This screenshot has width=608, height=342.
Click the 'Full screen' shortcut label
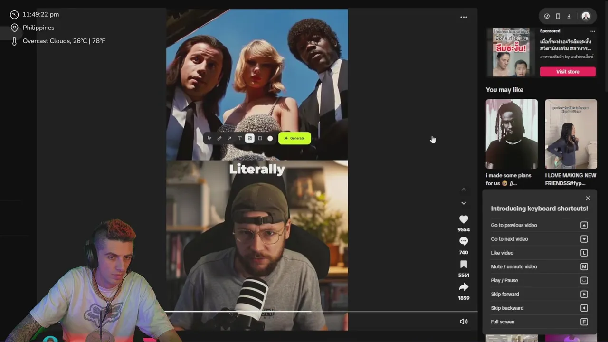coord(503,322)
